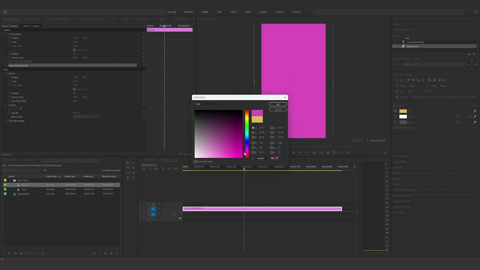Click the white Stroke color swatch

click(403, 117)
